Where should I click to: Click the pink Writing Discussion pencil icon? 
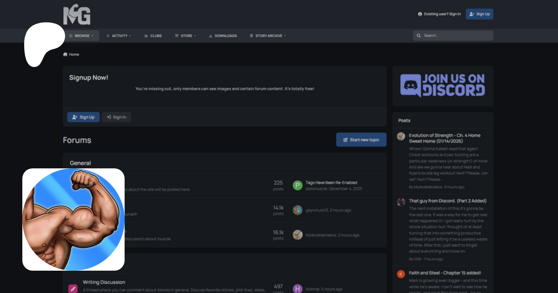[x=73, y=289]
